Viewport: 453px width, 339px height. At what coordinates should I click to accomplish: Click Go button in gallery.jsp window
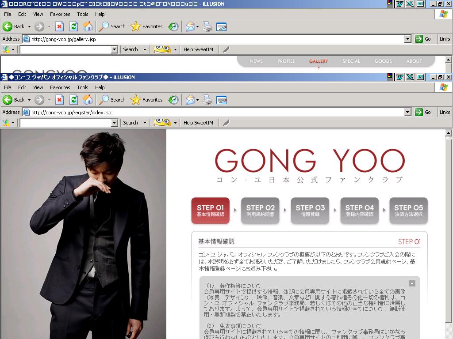coord(423,39)
